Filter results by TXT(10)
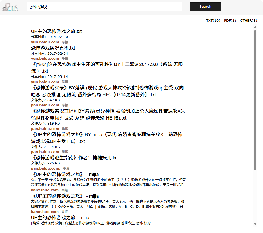Viewport: 263px width, 233px height. coord(213,21)
